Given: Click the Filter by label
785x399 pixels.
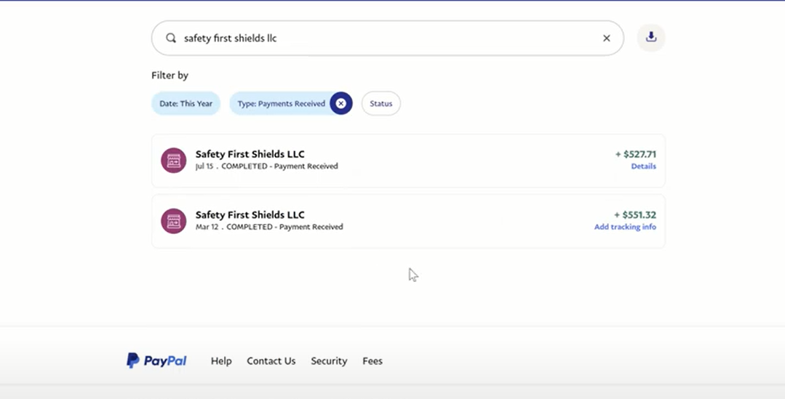Looking at the screenshot, I should (170, 75).
